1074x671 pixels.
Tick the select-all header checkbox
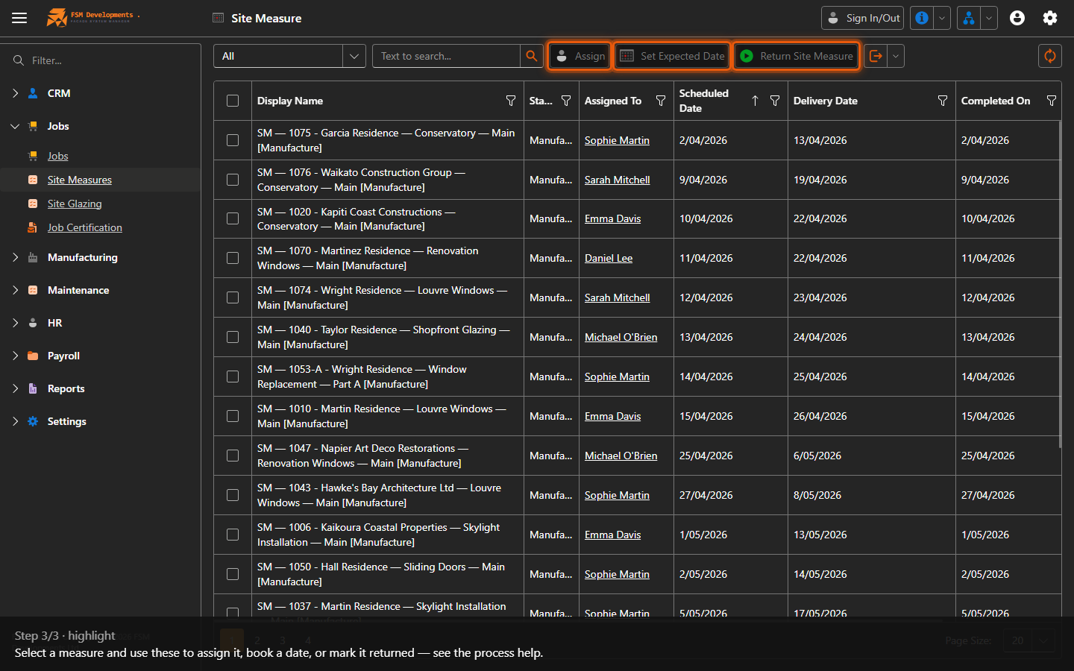(233, 101)
